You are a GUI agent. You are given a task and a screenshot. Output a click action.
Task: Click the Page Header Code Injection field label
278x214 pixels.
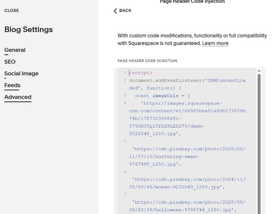pyautogui.click(x=147, y=61)
